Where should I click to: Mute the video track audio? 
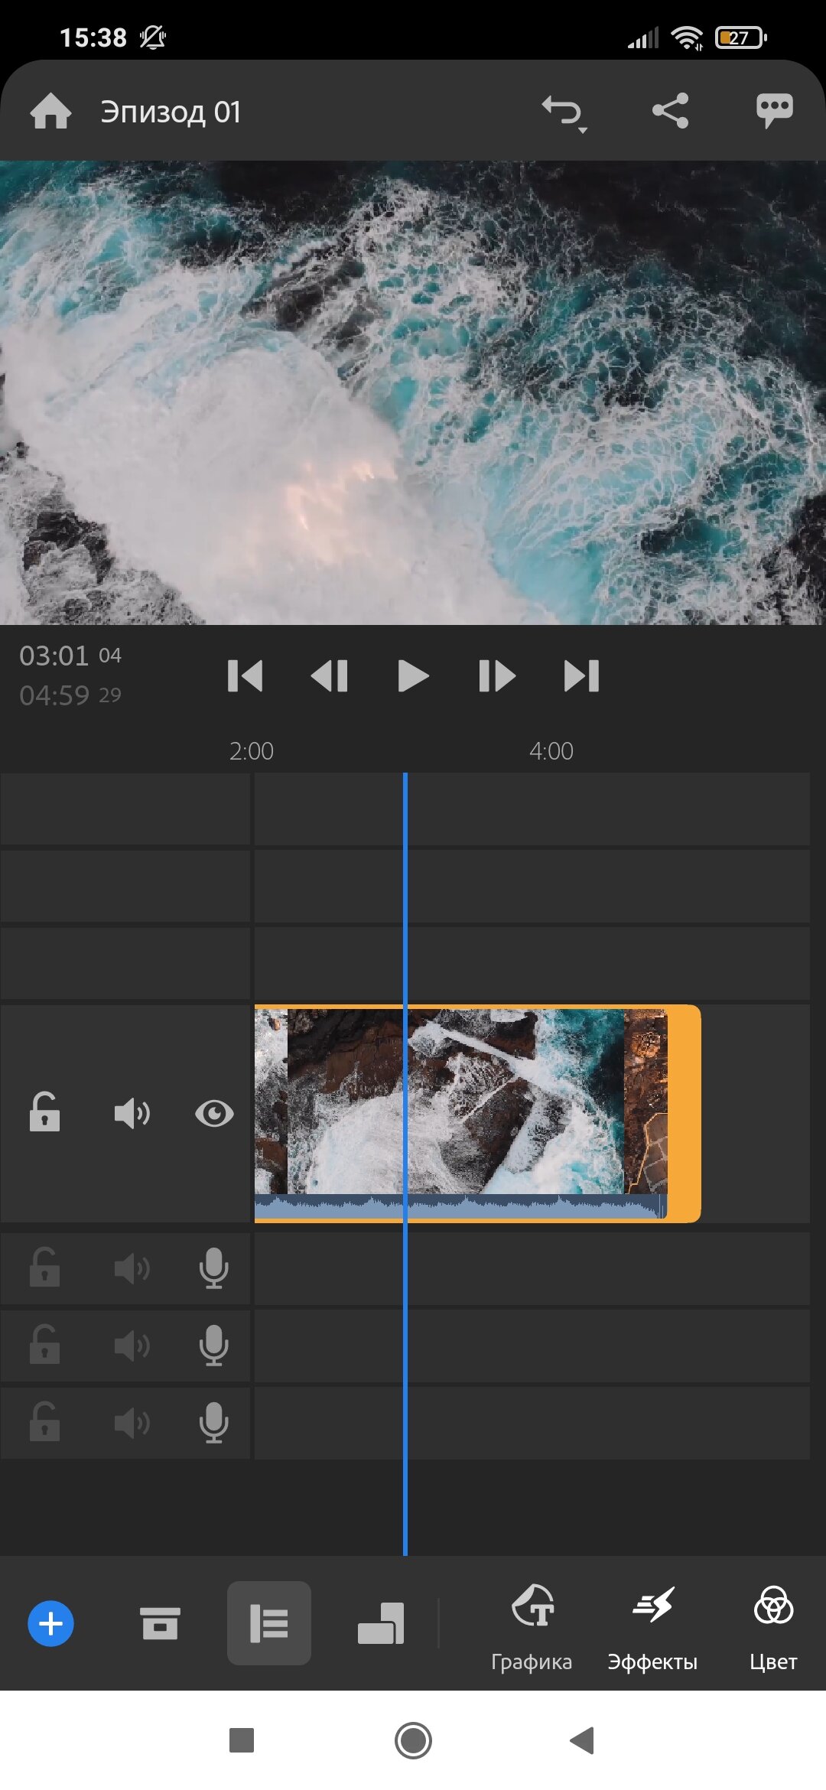(x=132, y=1114)
